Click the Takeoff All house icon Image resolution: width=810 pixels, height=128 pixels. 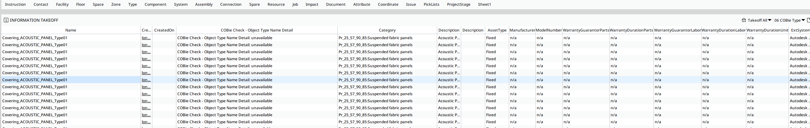(x=744, y=20)
